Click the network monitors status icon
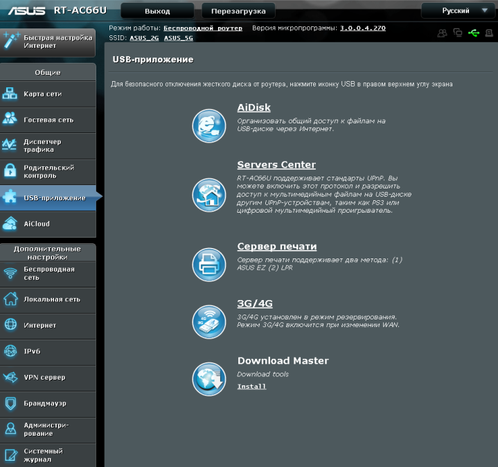The image size is (498, 467). coord(458,33)
